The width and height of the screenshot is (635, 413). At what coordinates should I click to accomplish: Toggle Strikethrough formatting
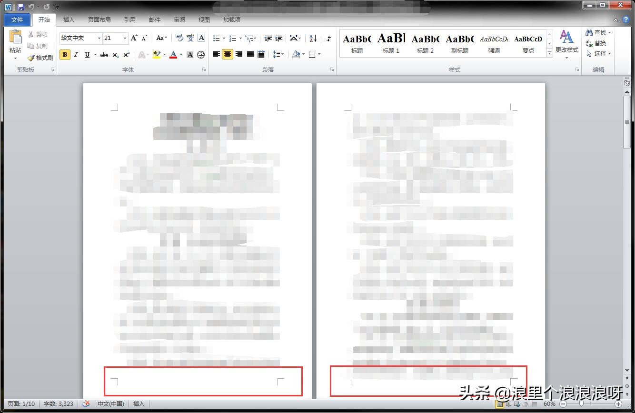coord(104,55)
